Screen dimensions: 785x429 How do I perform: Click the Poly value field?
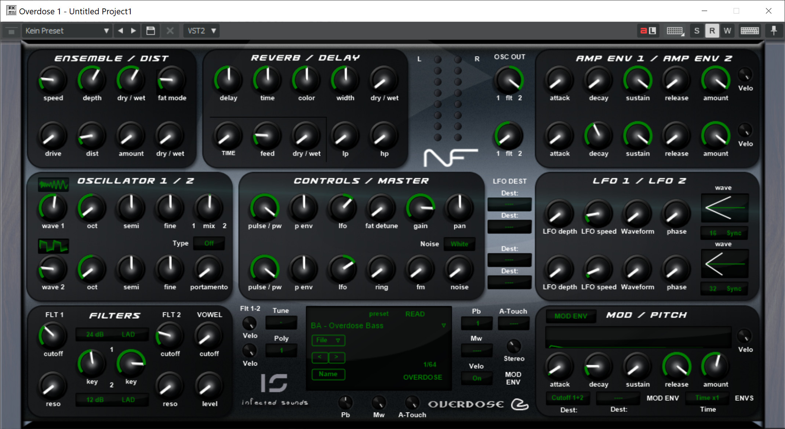[281, 351]
